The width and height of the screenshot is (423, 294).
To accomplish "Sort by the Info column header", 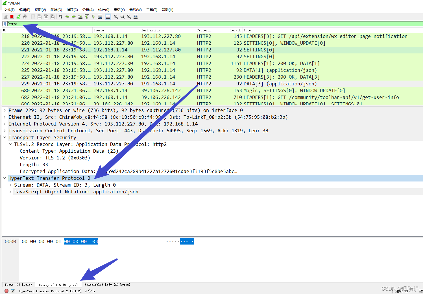I will (x=333, y=30).
